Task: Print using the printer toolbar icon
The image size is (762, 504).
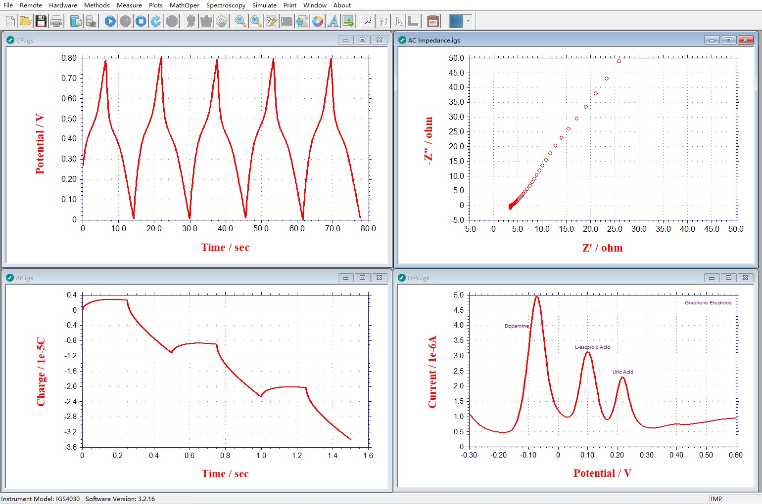Action: pos(56,21)
